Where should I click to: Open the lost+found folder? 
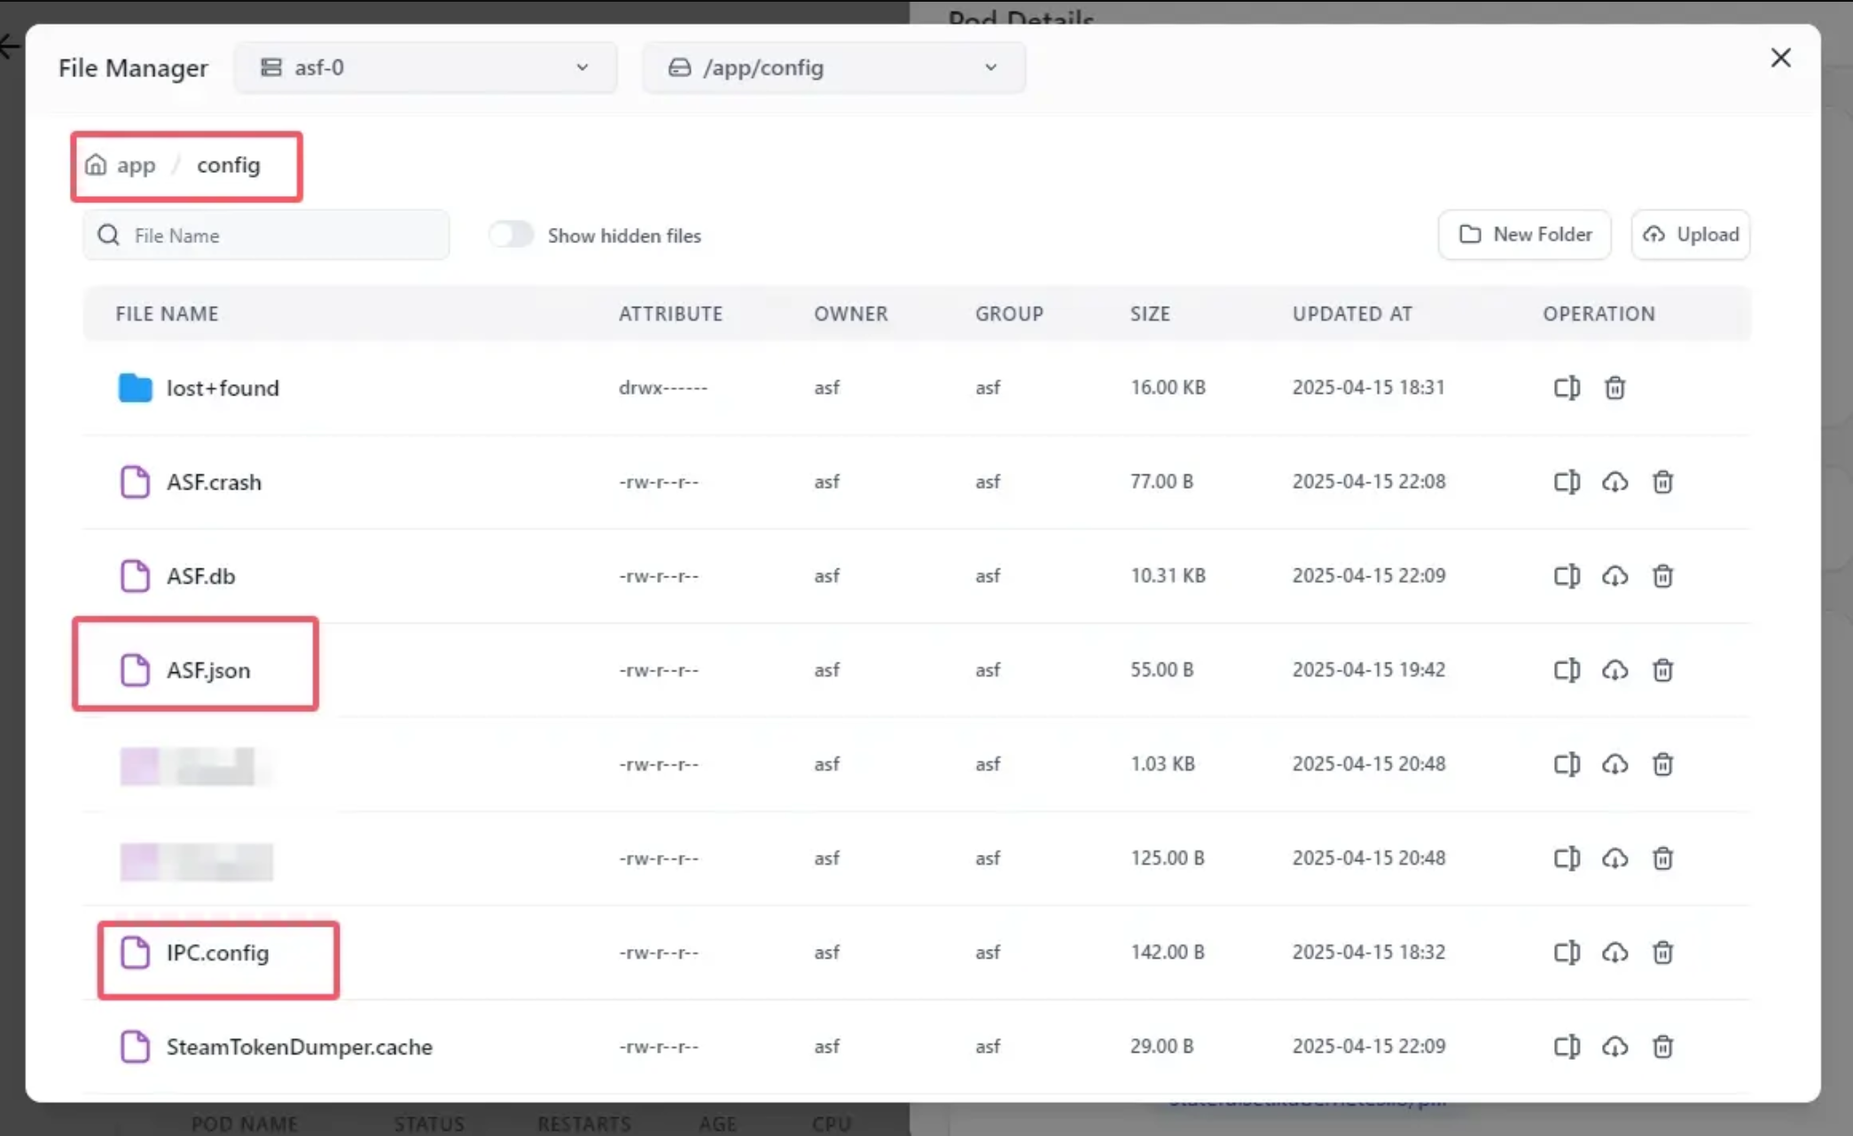pos(222,388)
